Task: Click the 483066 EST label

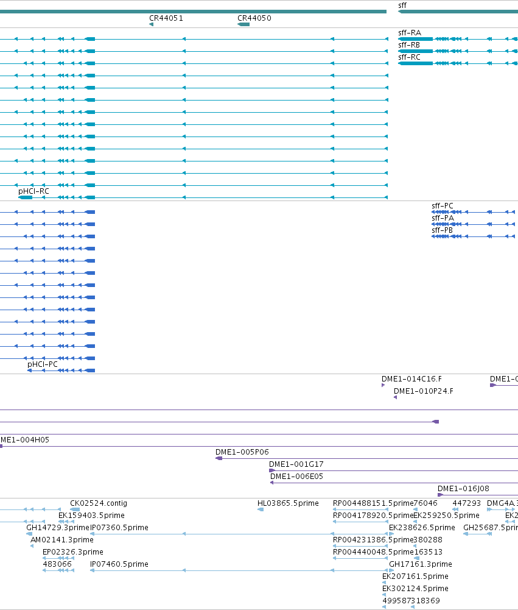Action: (x=57, y=564)
